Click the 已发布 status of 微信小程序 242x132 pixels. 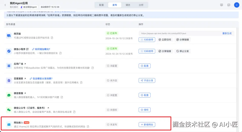point(112,49)
